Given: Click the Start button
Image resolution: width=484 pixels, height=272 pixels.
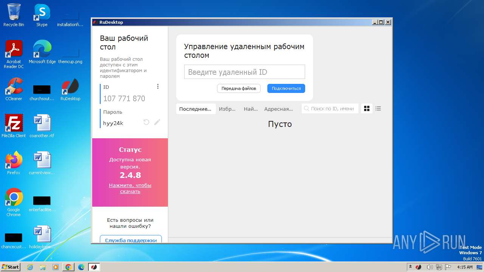Looking at the screenshot, I should [x=10, y=267].
